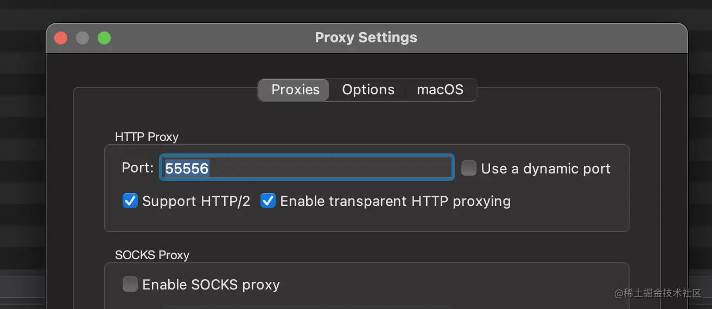Disable the transparent HTTP proxying checkbox

(268, 201)
